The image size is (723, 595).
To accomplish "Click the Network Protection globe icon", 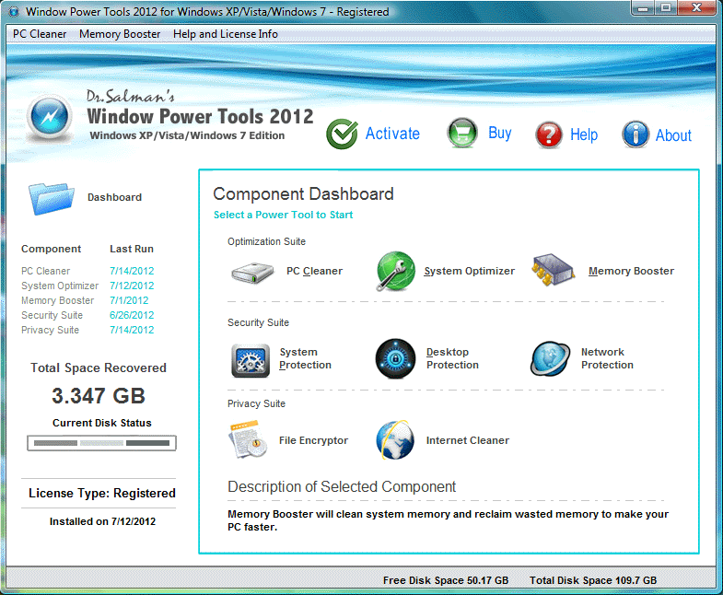I will click(x=550, y=358).
